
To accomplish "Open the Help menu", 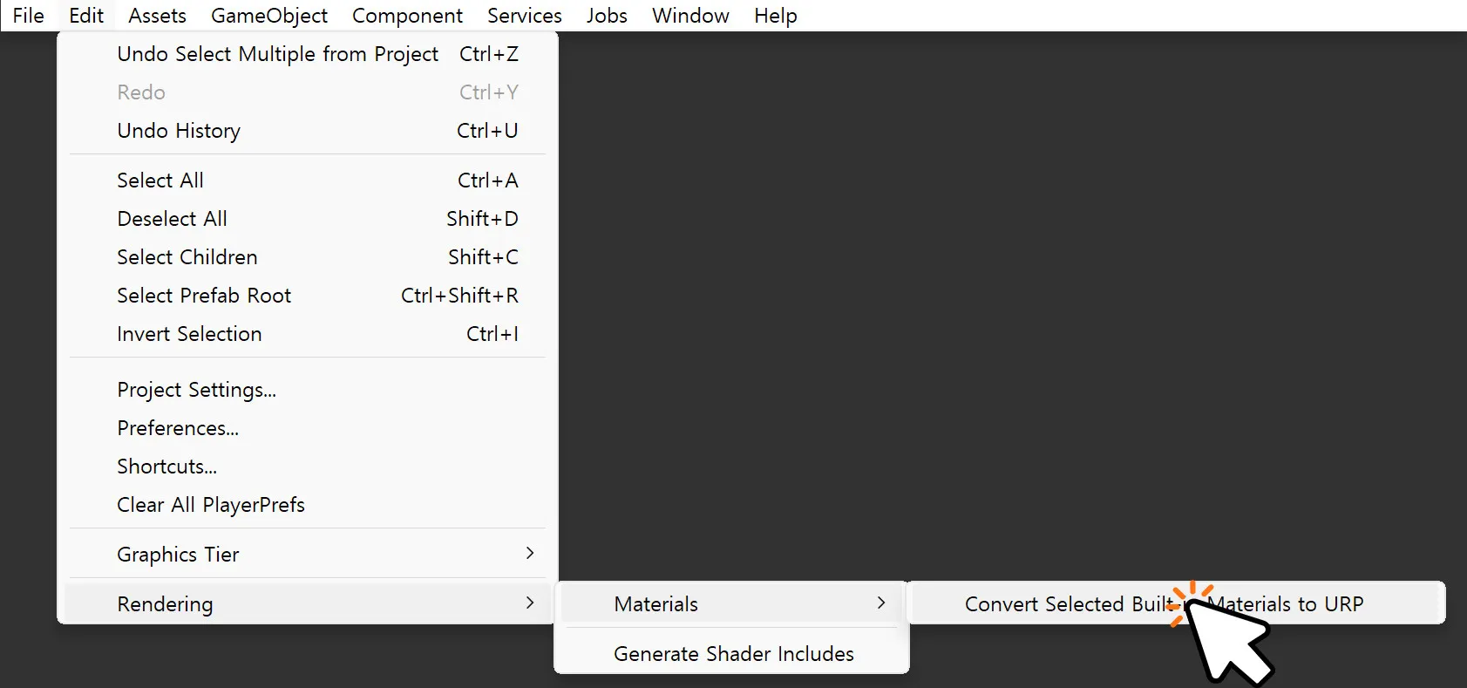I will click(775, 15).
